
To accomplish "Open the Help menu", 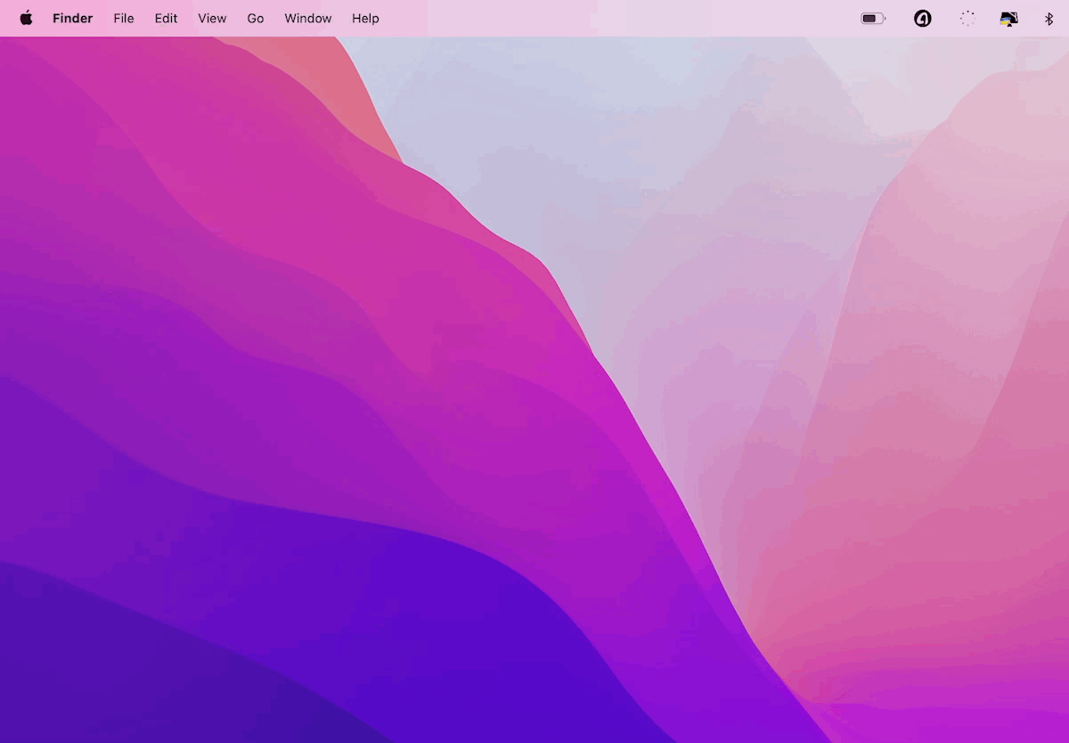I will (365, 18).
